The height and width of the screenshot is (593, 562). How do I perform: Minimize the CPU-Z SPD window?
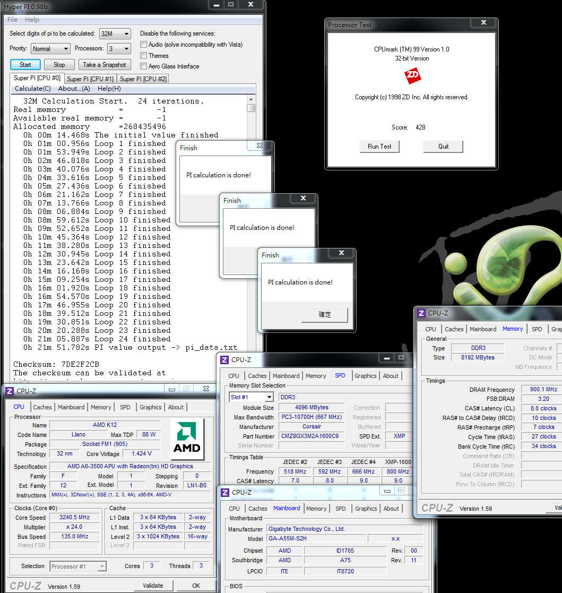[x=387, y=358]
